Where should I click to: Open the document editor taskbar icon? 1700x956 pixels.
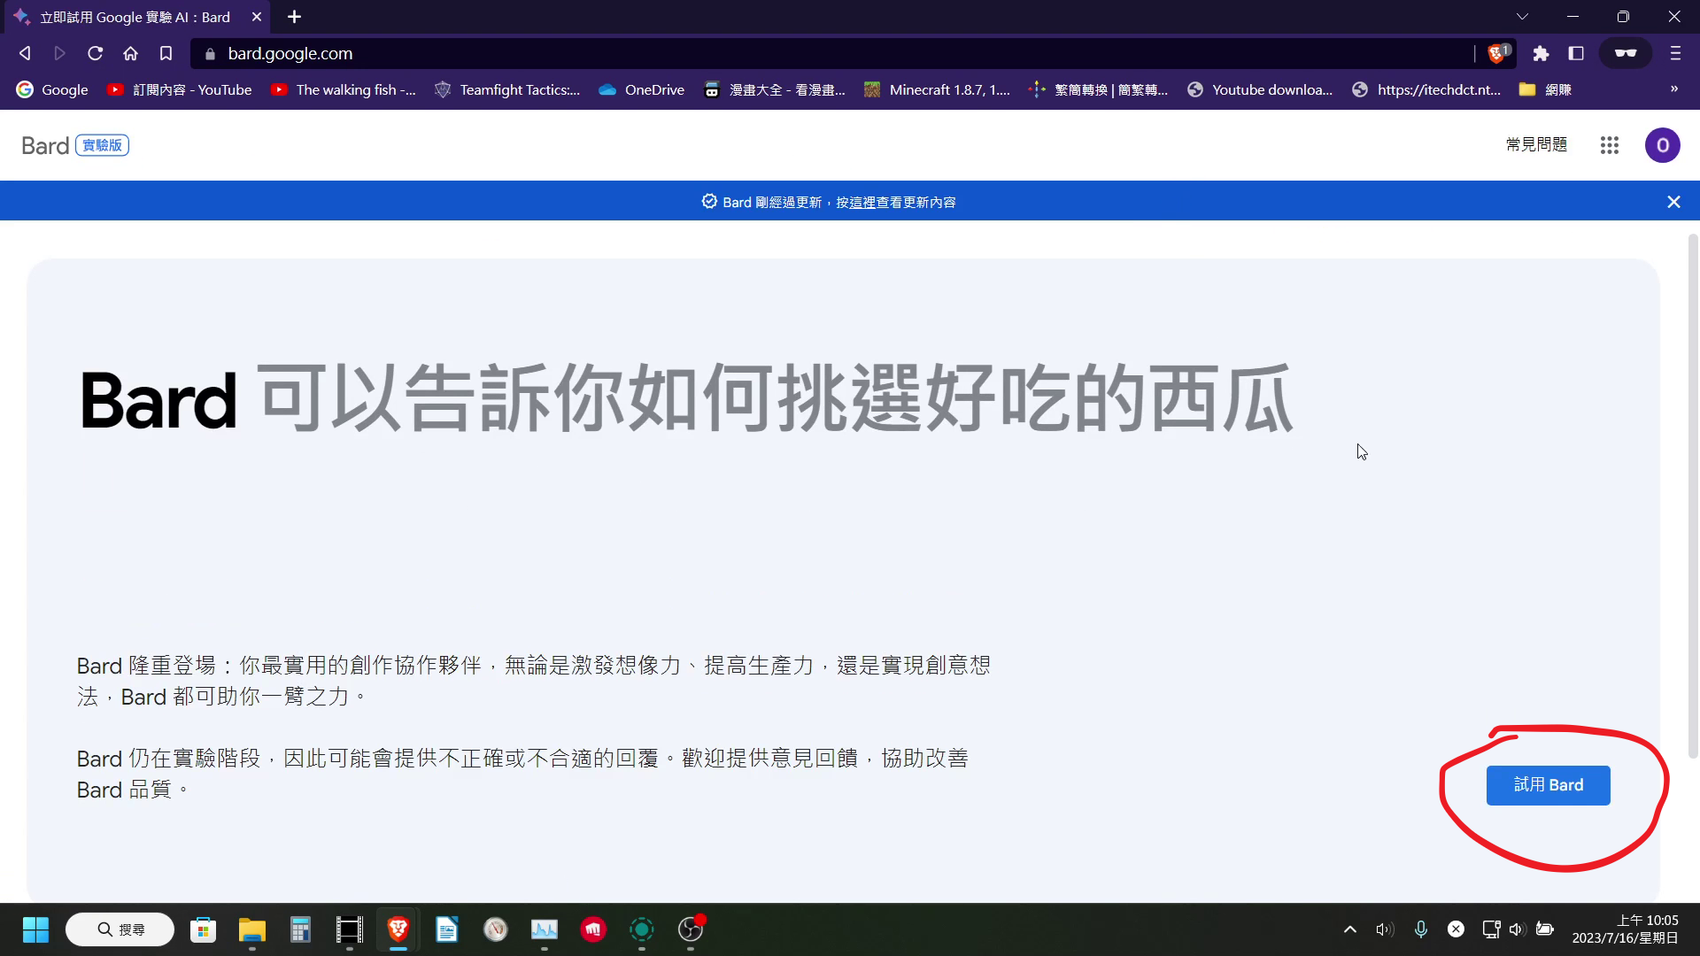tap(446, 929)
